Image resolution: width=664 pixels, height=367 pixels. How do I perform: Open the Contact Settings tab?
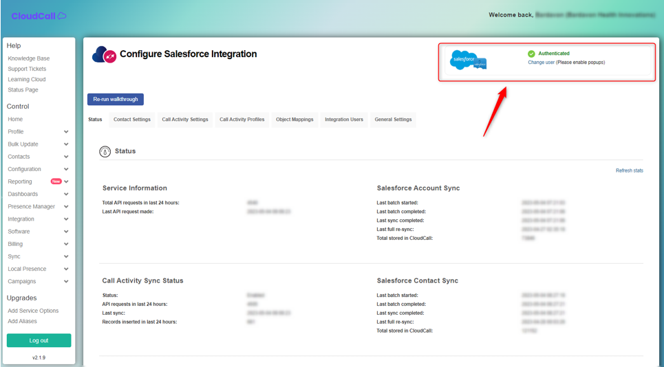131,120
